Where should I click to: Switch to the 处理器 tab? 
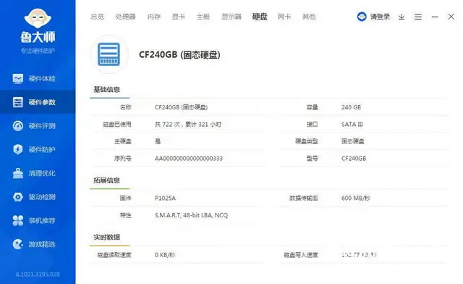click(125, 17)
